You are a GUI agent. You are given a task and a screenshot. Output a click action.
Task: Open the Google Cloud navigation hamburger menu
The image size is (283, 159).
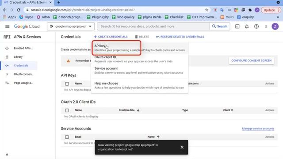[7, 26]
